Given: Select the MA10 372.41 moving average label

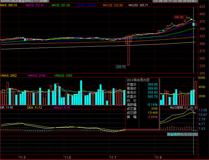Looking at the screenshot, I should [x=35, y=5].
